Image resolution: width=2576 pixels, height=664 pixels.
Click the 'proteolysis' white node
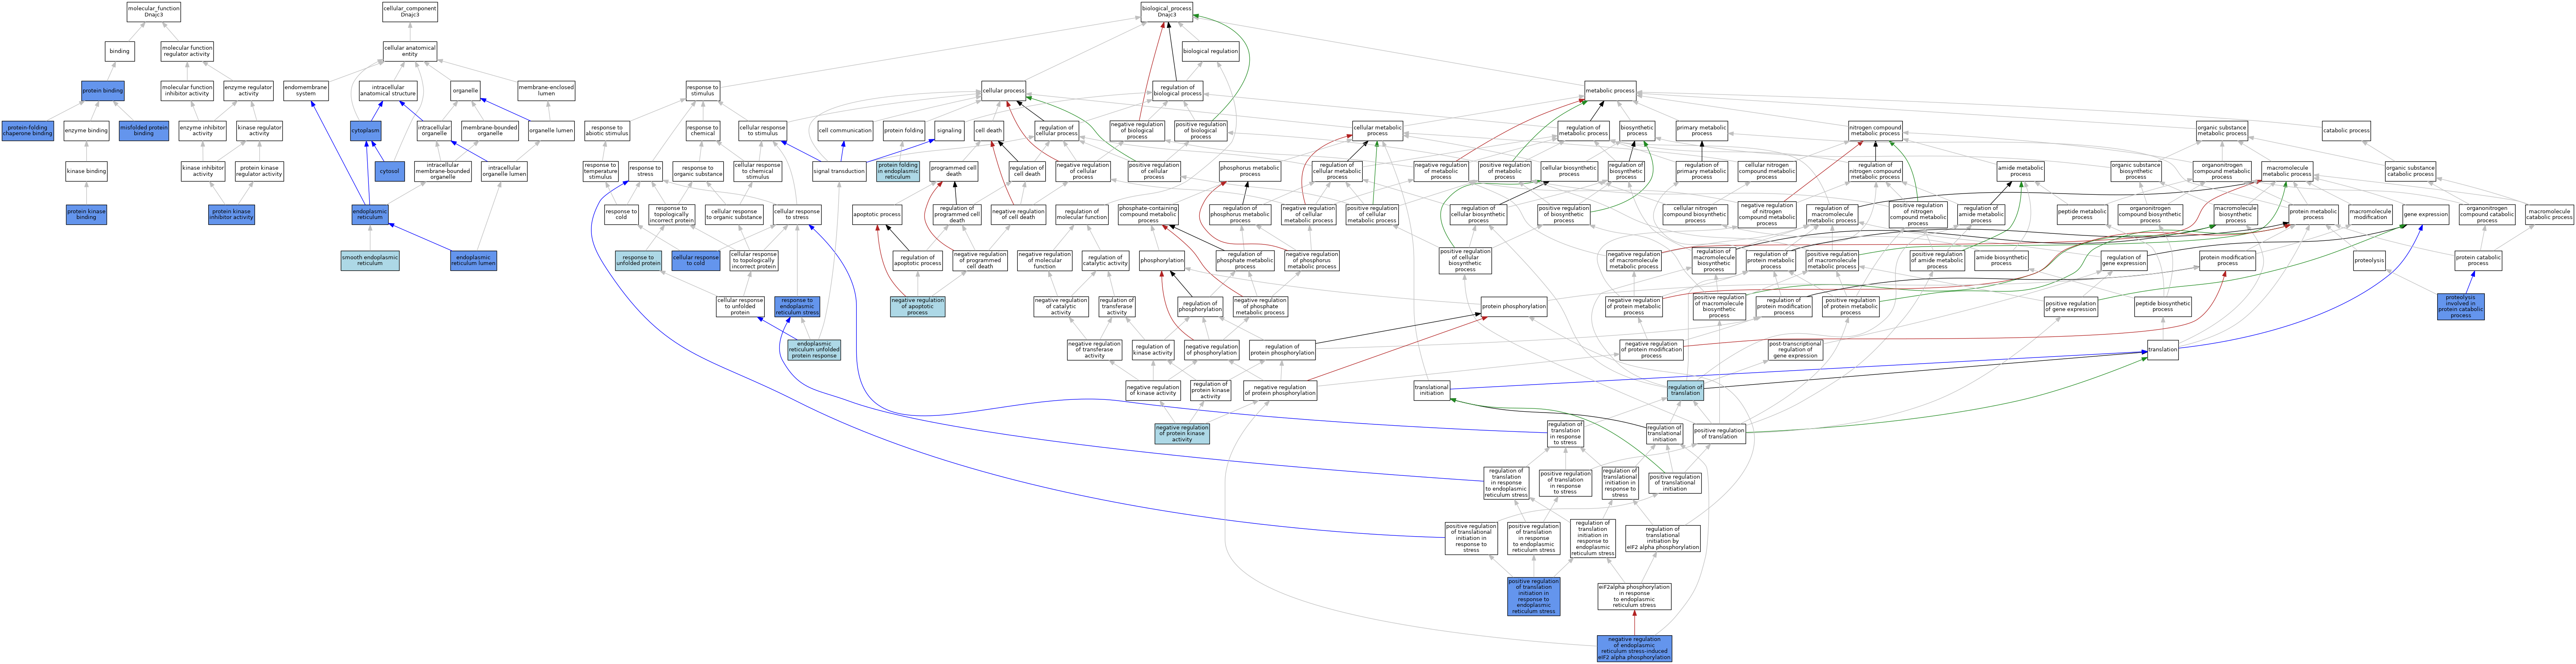2369,261
